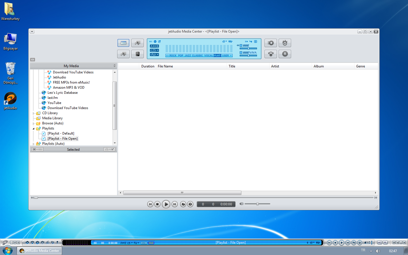Click the info icon in the display panel
Image resolution: width=408 pixels, height=255 pixels.
click(x=255, y=42)
